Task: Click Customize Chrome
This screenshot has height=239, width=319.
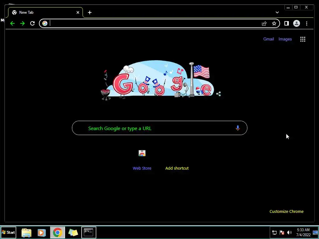Action: [287, 212]
